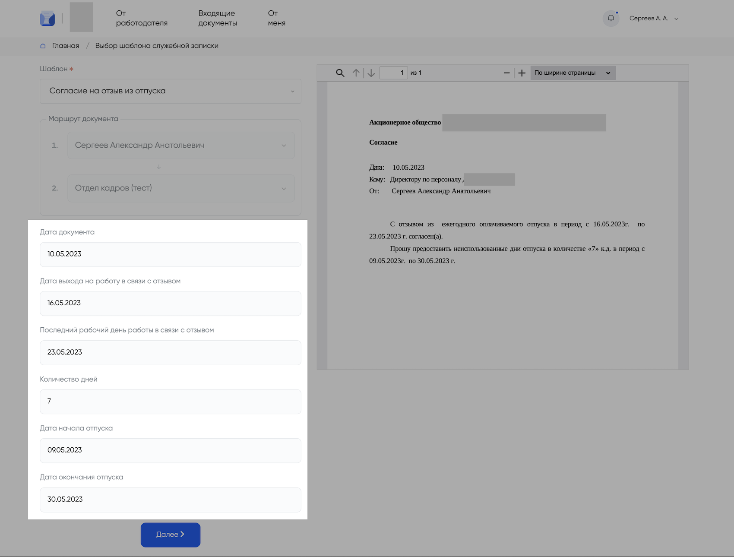Zoom in the document with plus icon
This screenshot has width=734, height=557.
point(522,73)
